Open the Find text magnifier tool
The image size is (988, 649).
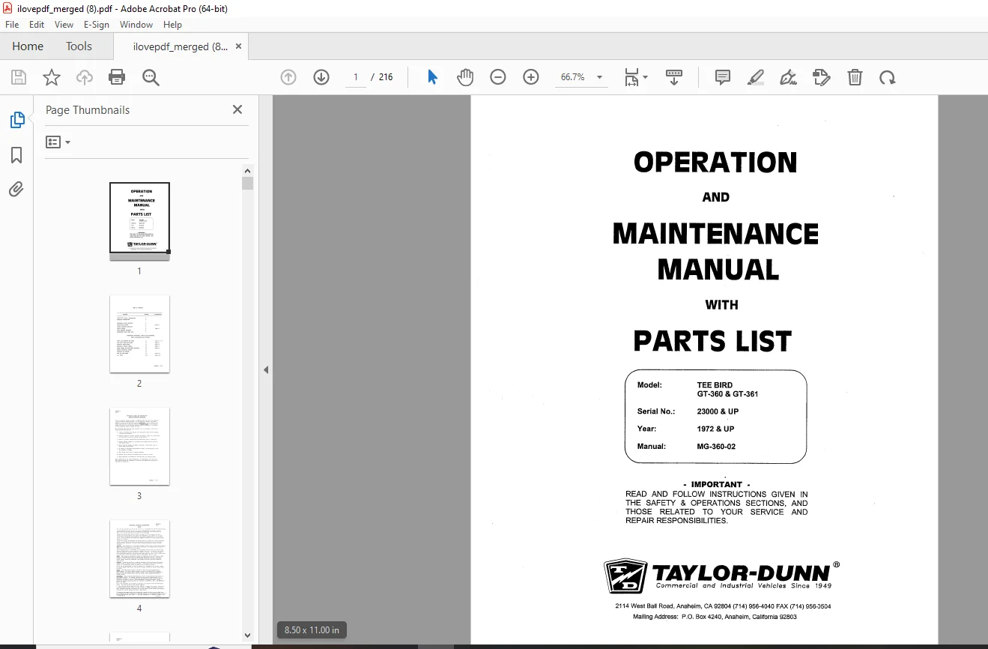[x=151, y=77]
